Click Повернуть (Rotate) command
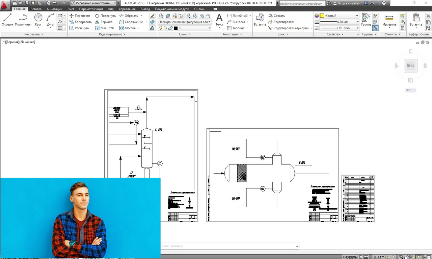 tap(105, 16)
